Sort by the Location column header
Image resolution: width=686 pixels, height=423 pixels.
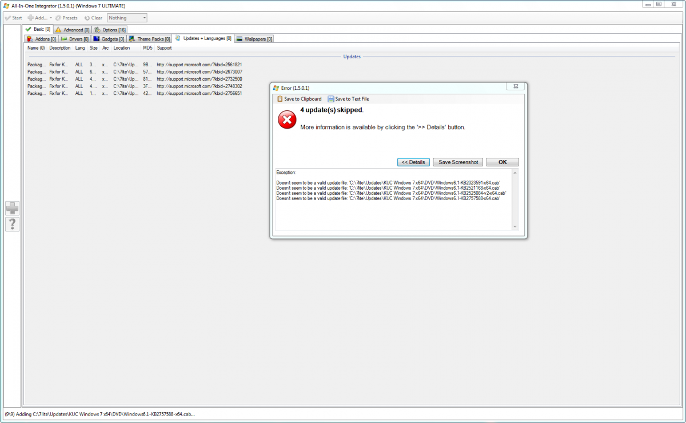(122, 48)
